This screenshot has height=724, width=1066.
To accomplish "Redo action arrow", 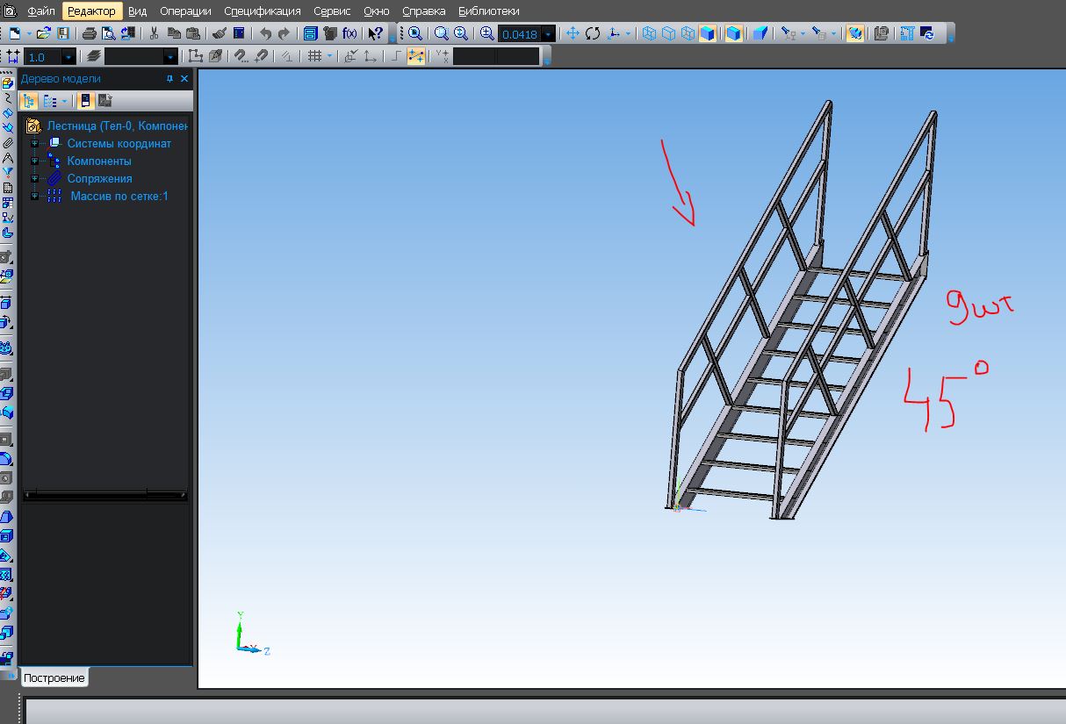I will click(285, 33).
